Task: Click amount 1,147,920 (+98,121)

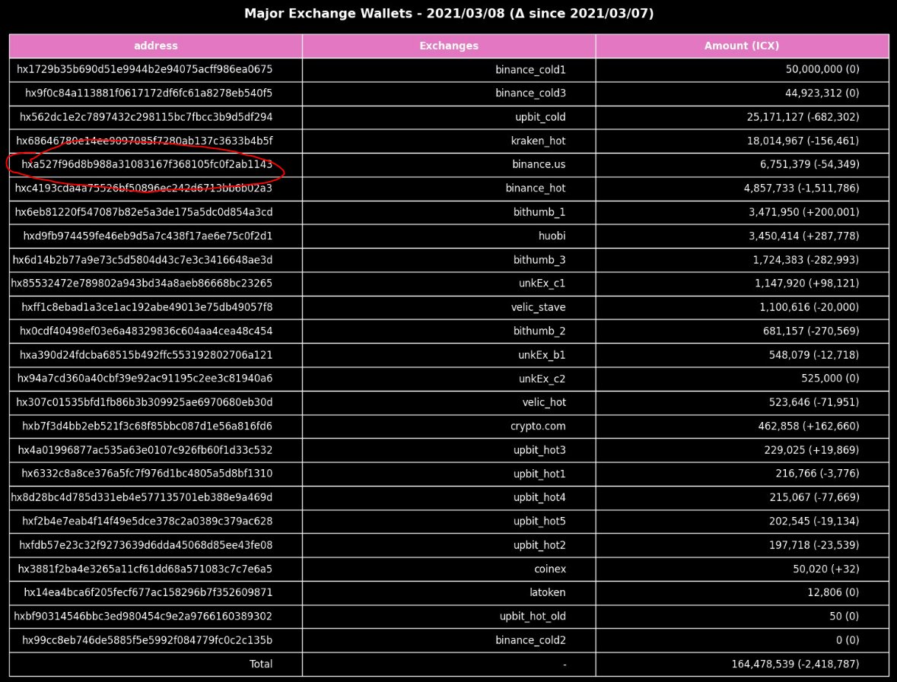Action: (806, 284)
